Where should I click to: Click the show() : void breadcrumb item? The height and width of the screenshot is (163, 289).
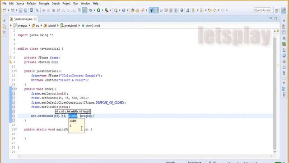[91, 26]
